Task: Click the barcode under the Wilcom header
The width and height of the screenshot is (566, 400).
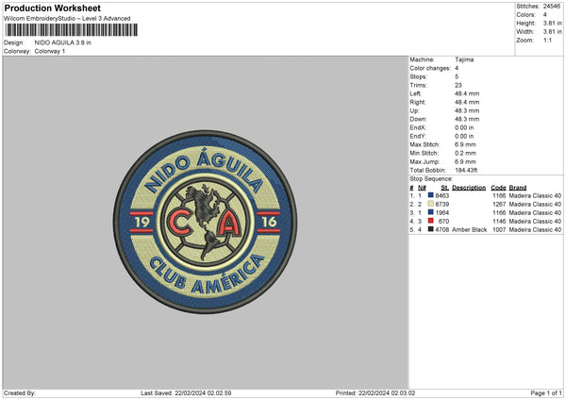Action: pos(71,30)
